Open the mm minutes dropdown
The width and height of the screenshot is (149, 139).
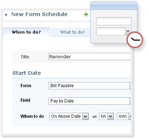[124, 116]
